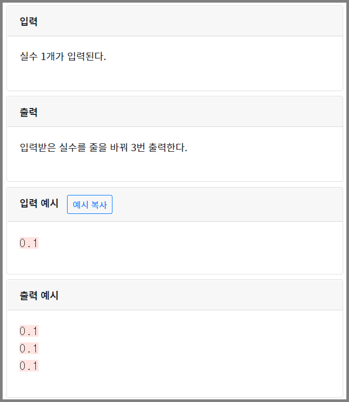Click the 출력 예시 heading text
This screenshot has height=402, width=349.
(x=39, y=296)
